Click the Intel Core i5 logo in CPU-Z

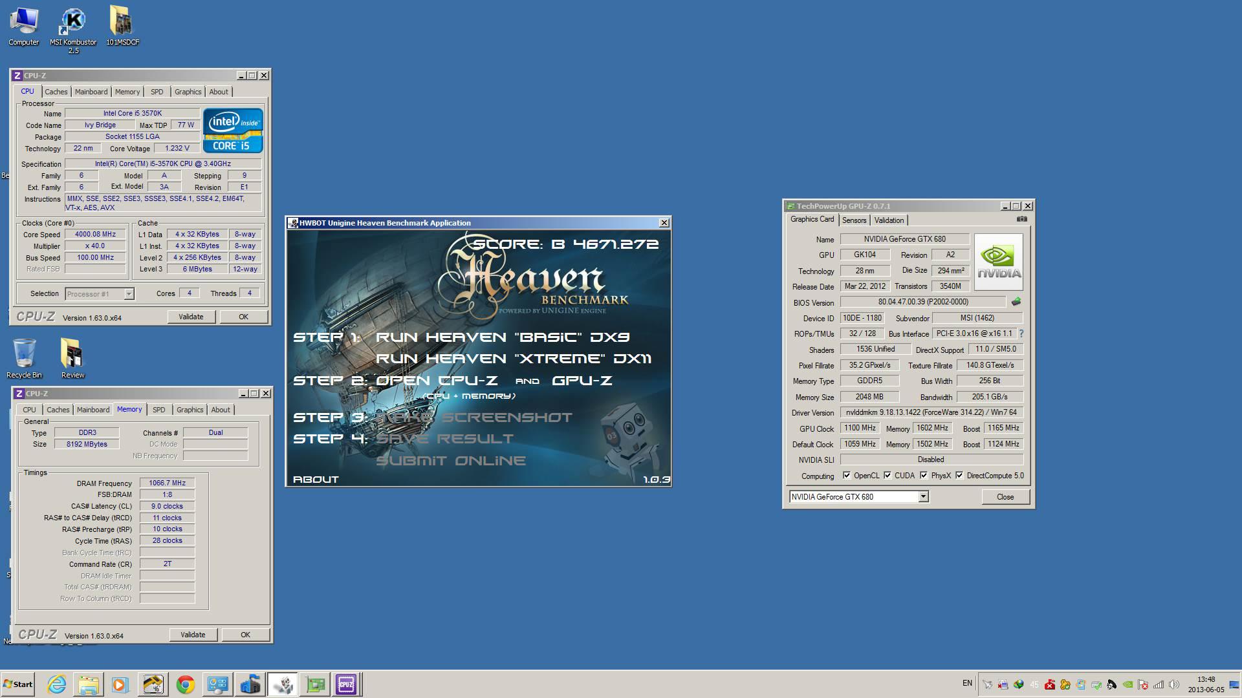233,130
